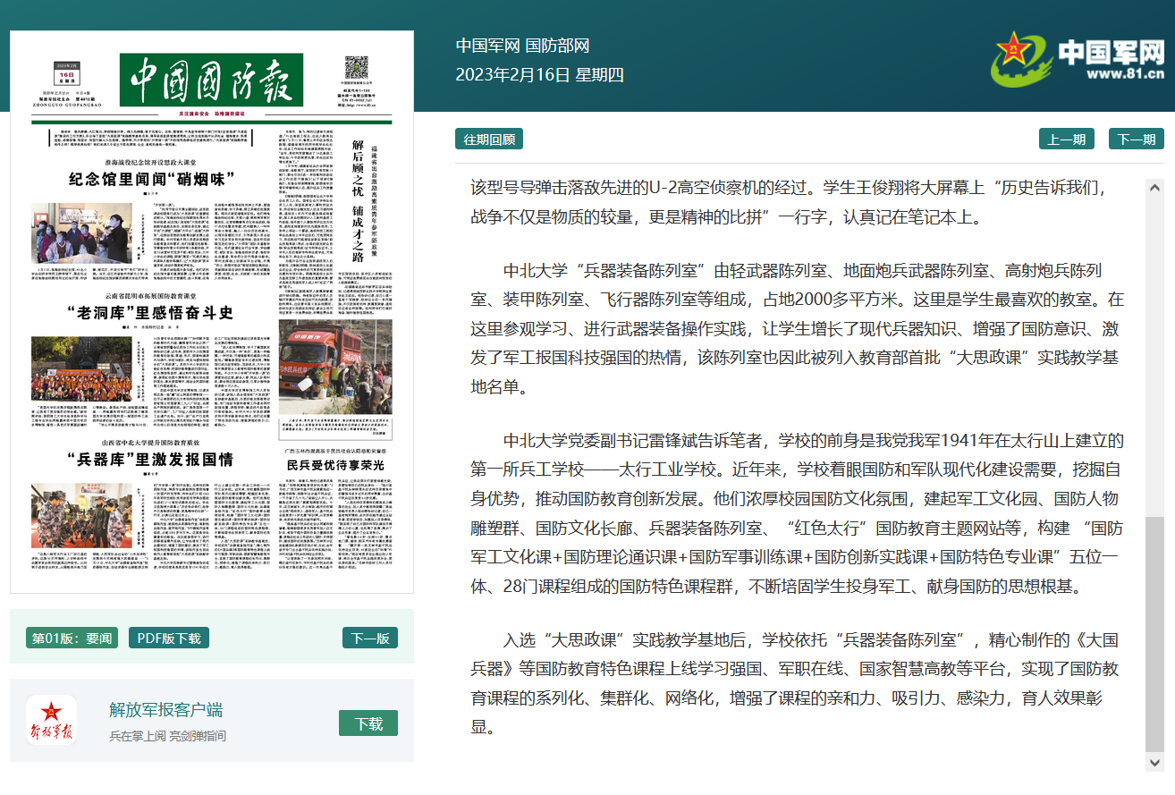1175x795 pixels.
Task: Open the 往期回顾 past issues button
Action: click(488, 139)
